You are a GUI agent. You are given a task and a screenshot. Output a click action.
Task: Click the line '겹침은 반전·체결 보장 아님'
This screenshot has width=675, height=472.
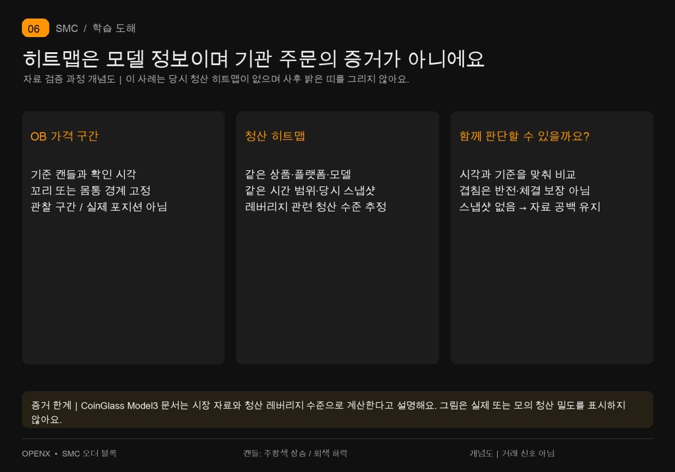pos(524,190)
